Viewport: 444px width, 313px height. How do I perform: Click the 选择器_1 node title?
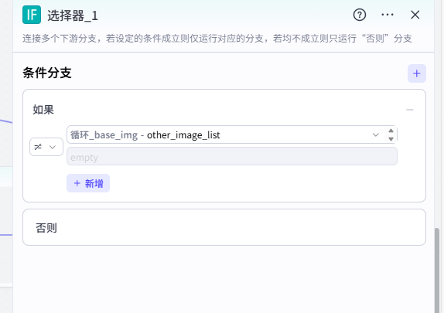pos(73,15)
